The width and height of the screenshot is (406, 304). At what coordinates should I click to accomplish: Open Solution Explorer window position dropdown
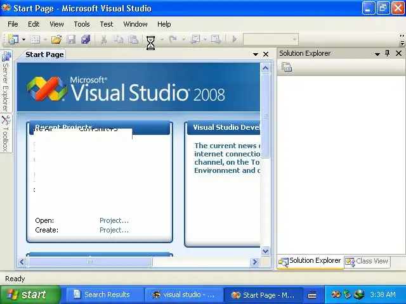tap(377, 54)
